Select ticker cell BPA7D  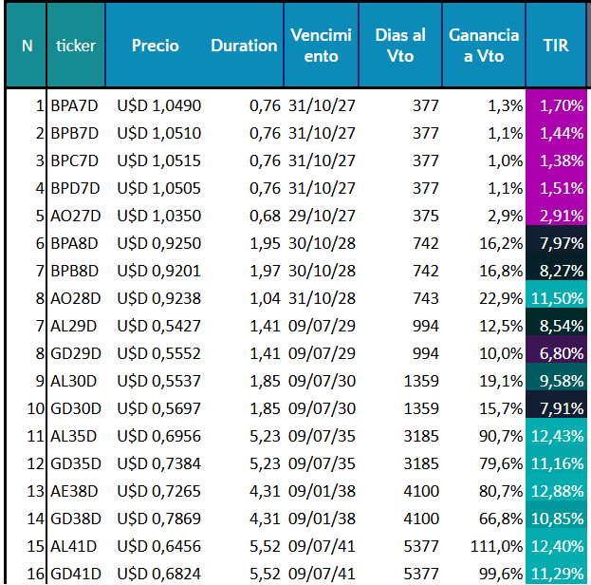point(74,105)
